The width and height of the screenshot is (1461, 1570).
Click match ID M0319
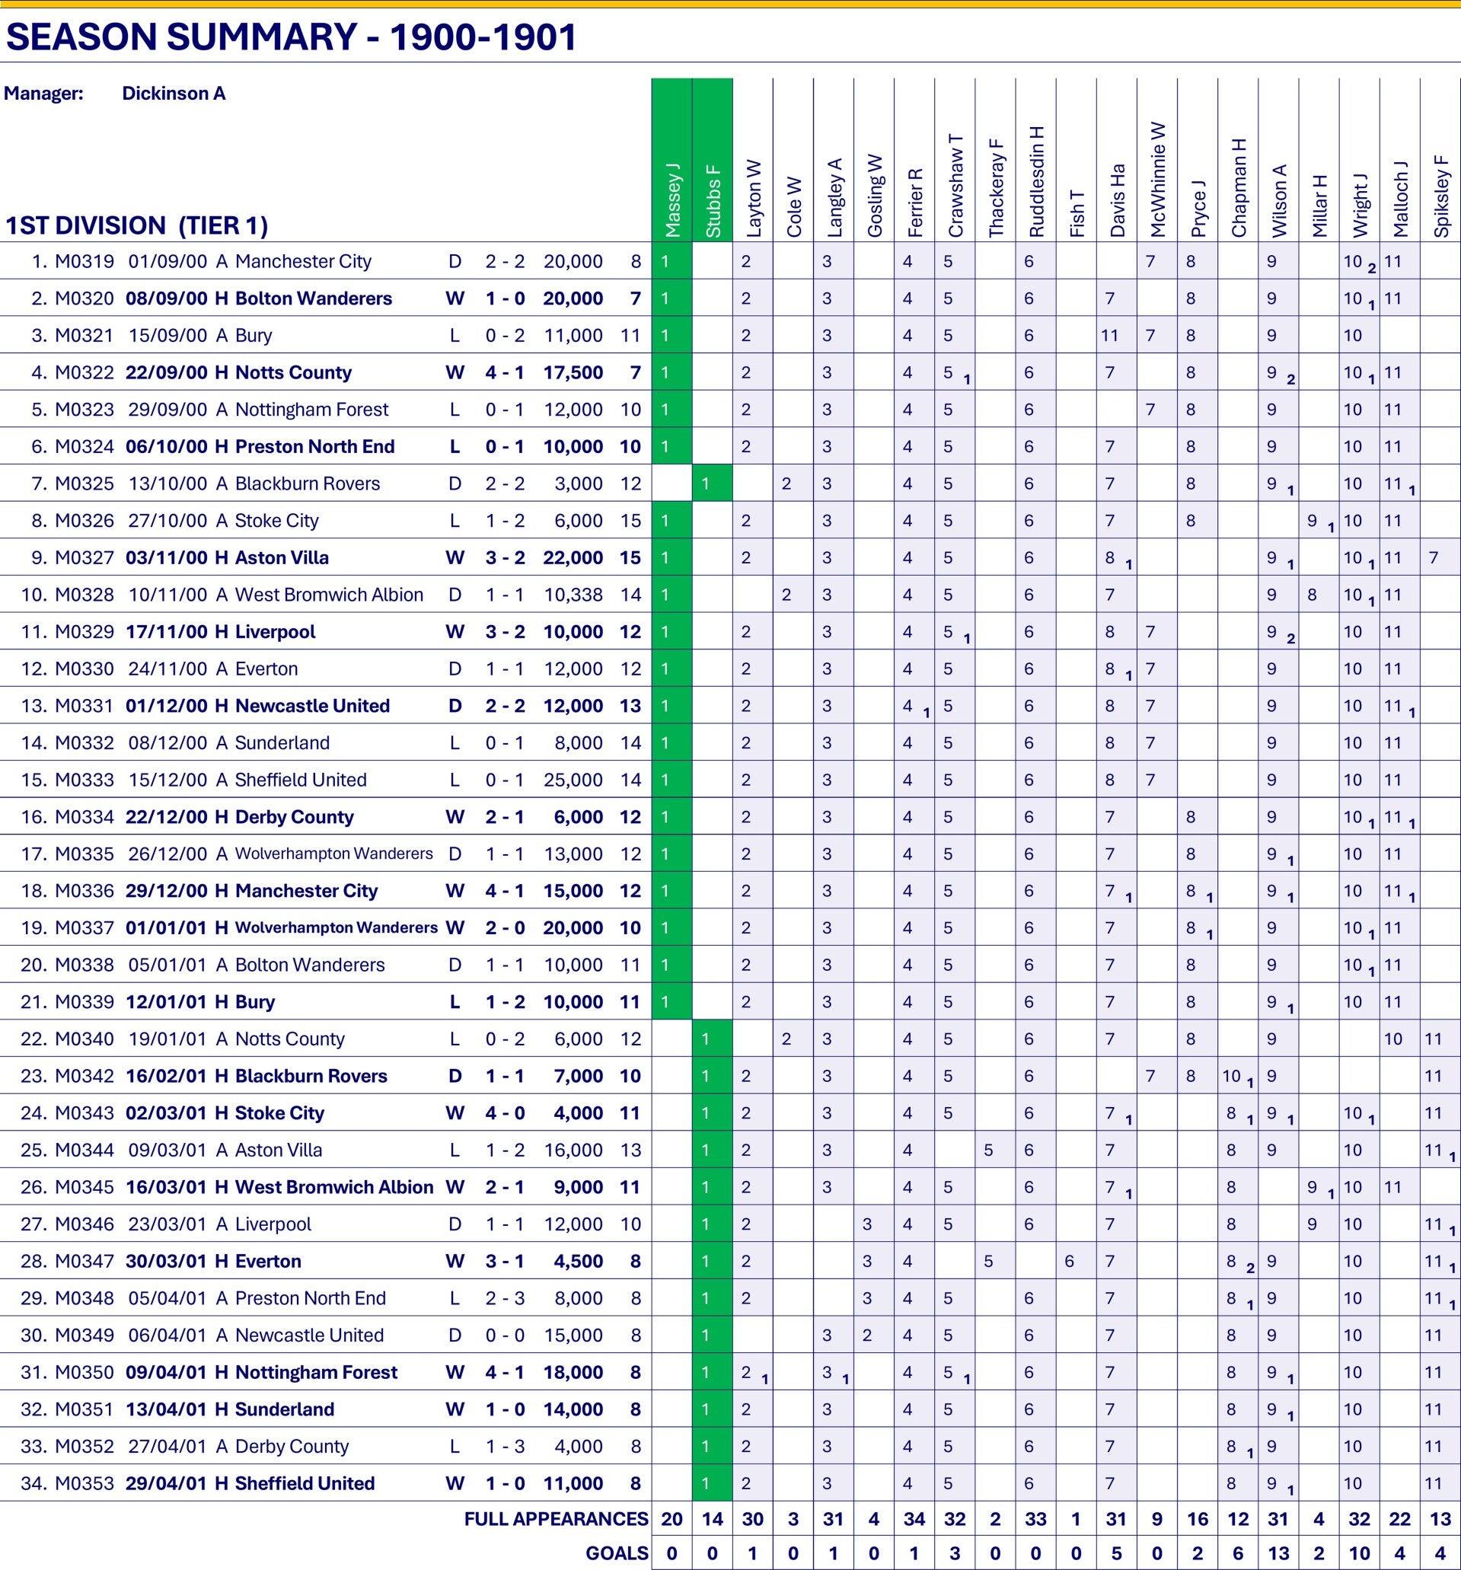tap(85, 261)
